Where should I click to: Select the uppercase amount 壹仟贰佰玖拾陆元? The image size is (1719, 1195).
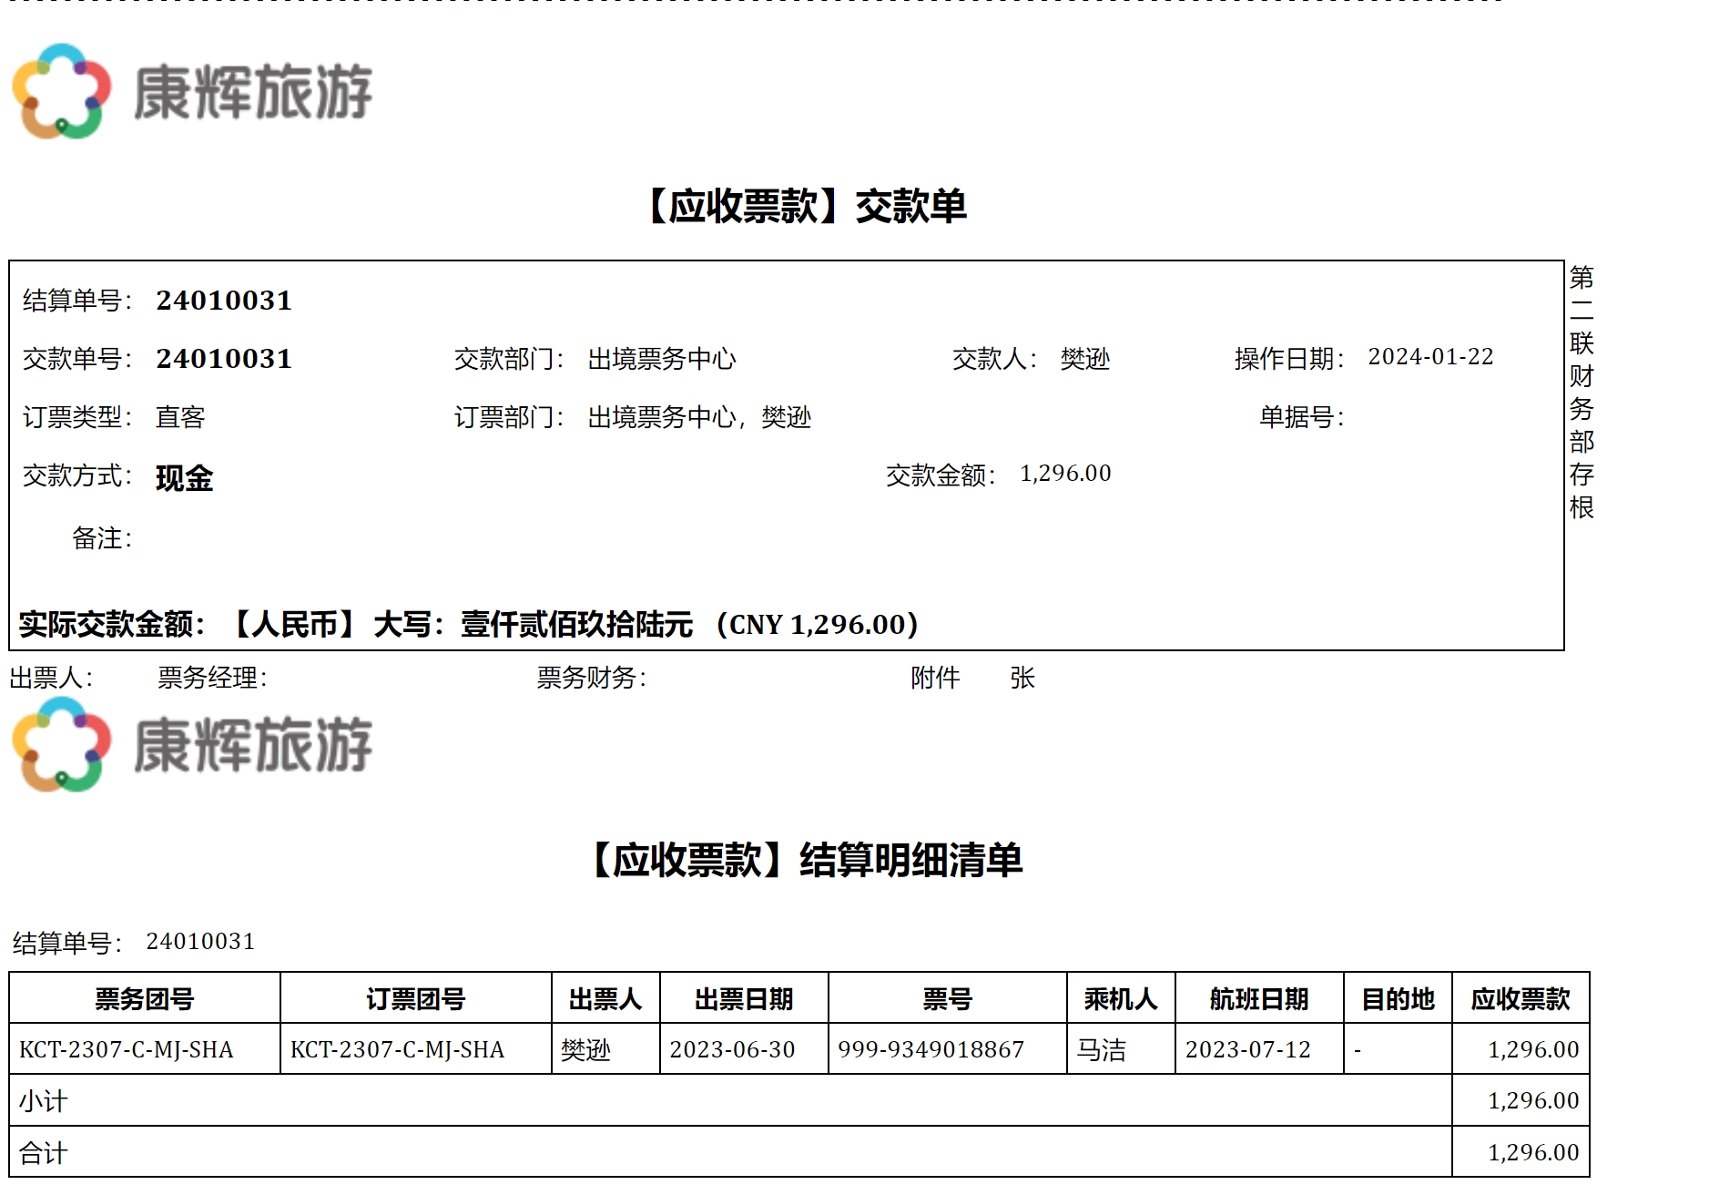(x=576, y=625)
